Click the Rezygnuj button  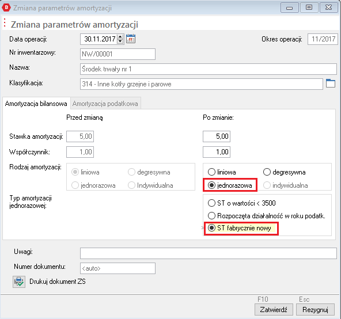(315, 309)
